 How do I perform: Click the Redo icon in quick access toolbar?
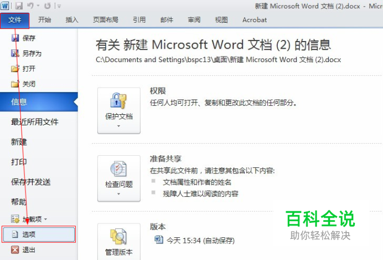click(x=48, y=6)
